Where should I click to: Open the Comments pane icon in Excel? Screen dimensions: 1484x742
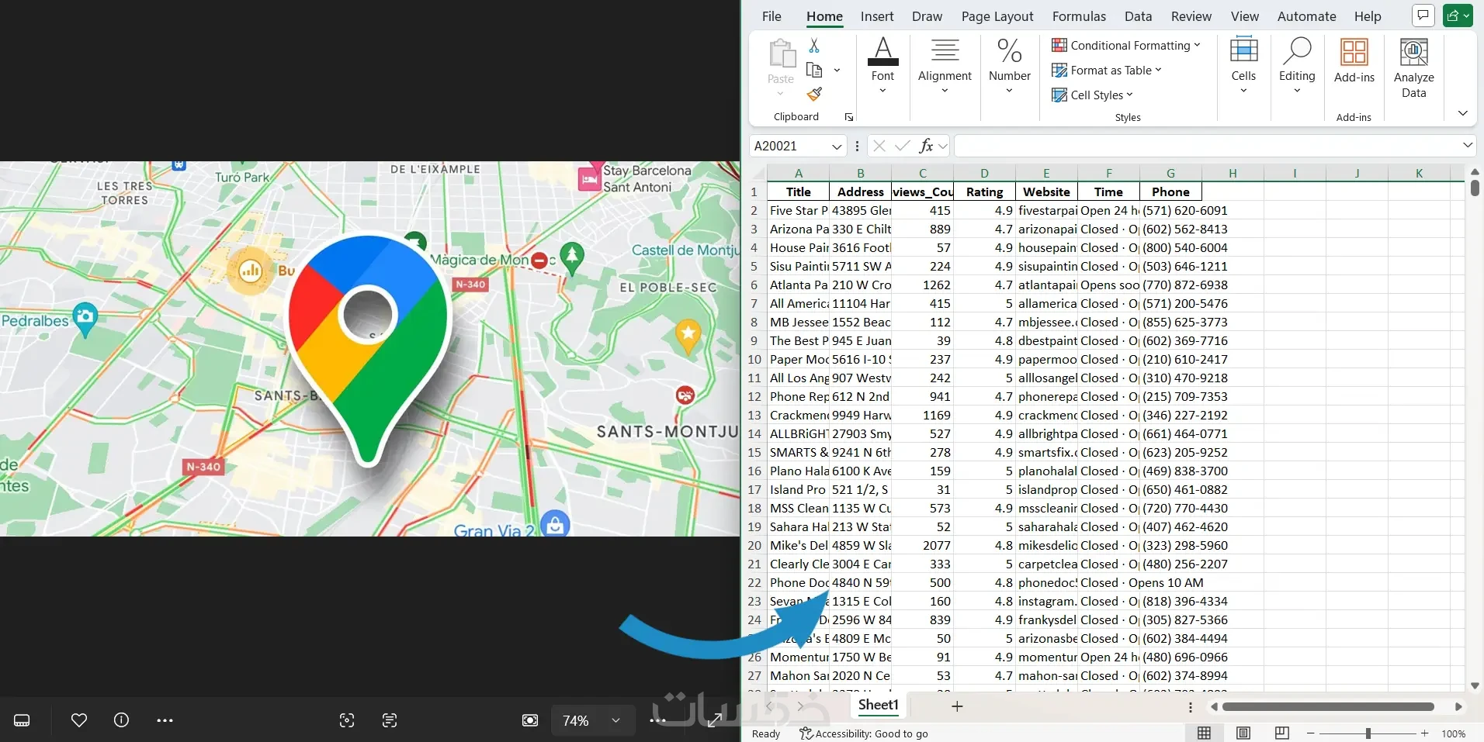click(x=1423, y=16)
